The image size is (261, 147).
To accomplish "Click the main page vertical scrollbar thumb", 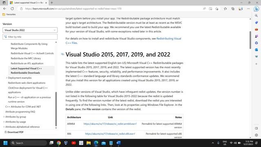I will pos(250,40).
